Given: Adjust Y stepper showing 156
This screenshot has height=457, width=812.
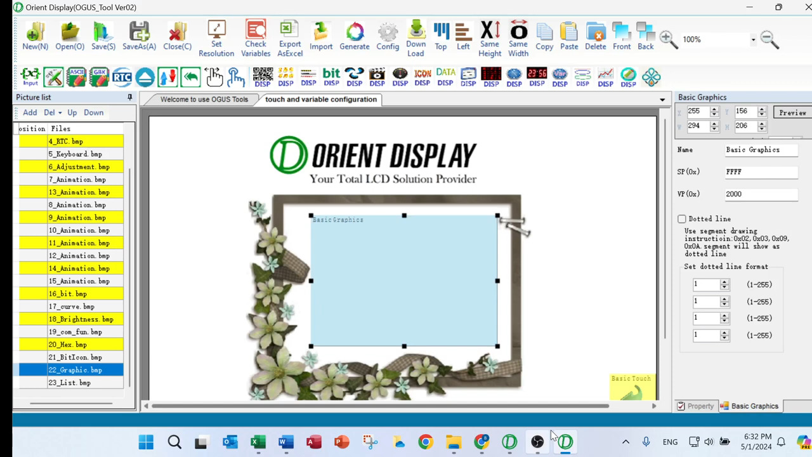Looking at the screenshot, I should pos(762,111).
